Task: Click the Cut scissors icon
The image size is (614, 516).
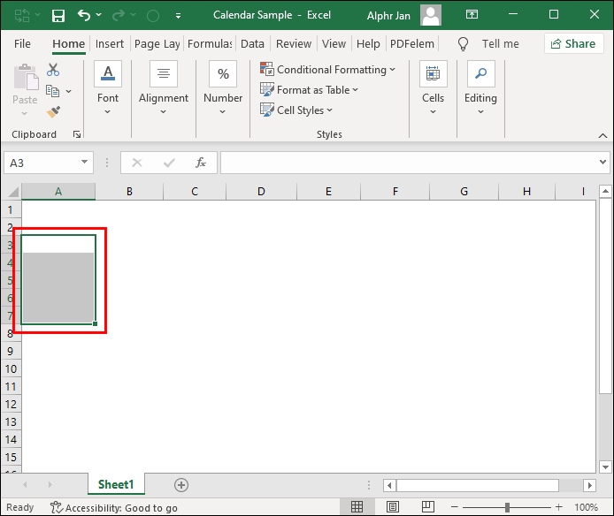Action: click(53, 70)
